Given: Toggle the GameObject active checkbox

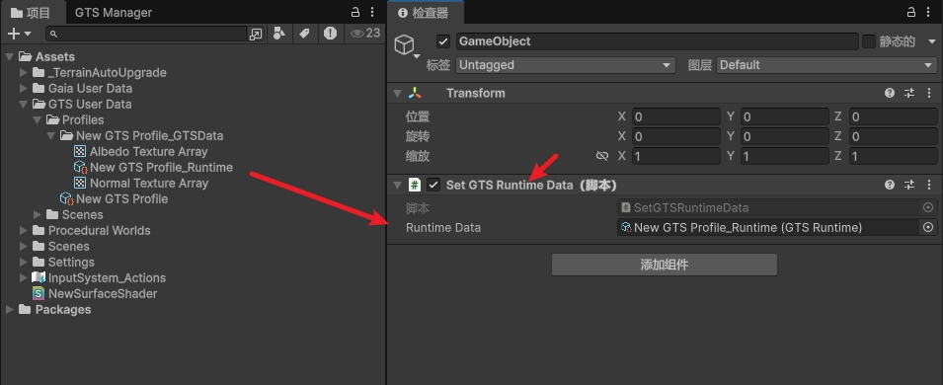Looking at the screenshot, I should point(443,41).
